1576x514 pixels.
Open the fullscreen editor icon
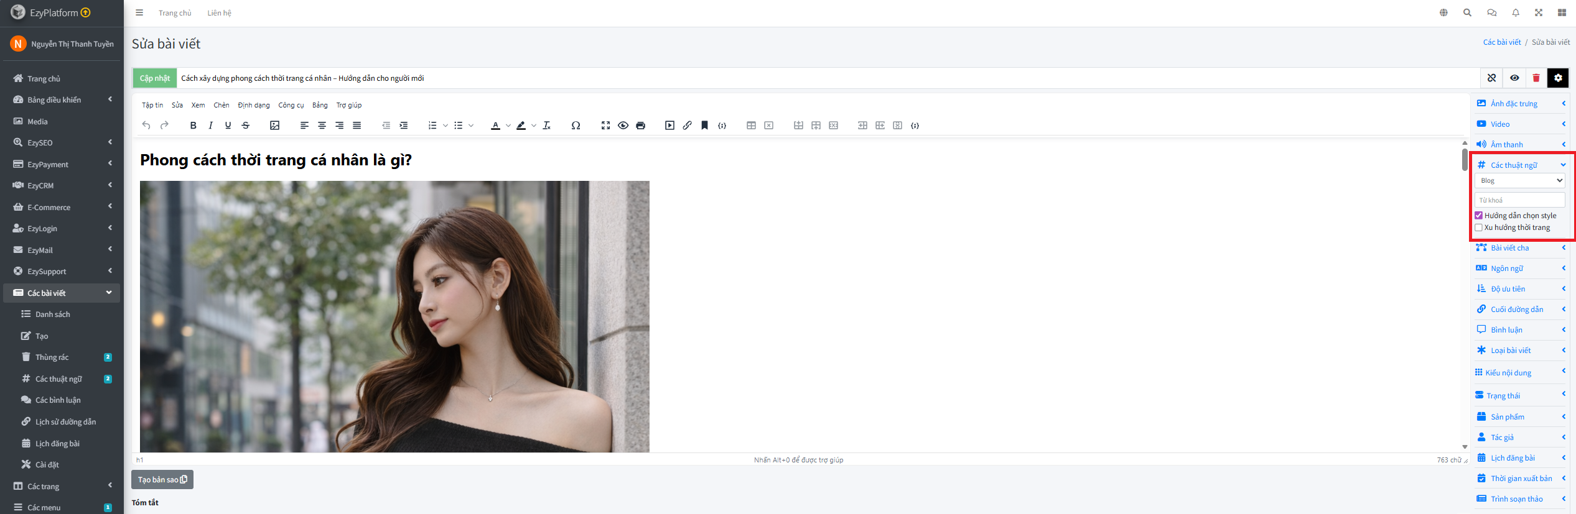pyautogui.click(x=605, y=126)
